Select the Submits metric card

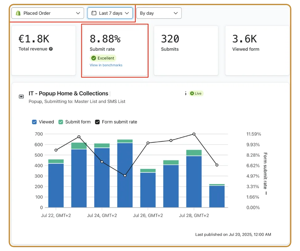tap(186, 50)
